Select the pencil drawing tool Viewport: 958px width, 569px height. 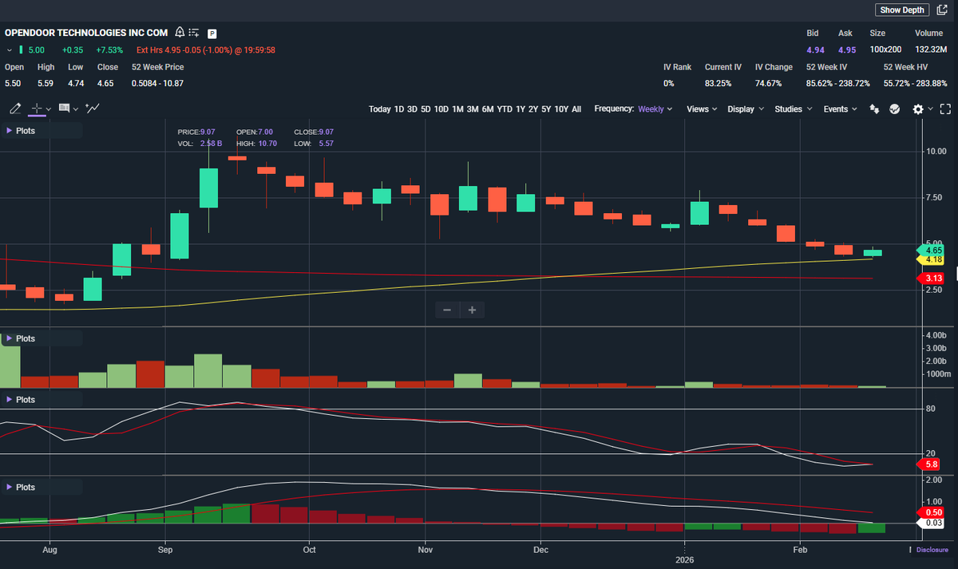pyautogui.click(x=15, y=109)
